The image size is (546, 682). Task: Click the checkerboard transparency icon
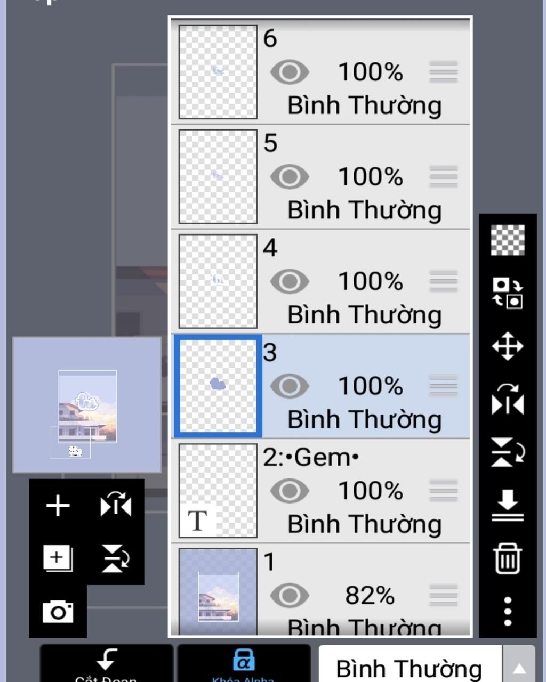coord(507,240)
